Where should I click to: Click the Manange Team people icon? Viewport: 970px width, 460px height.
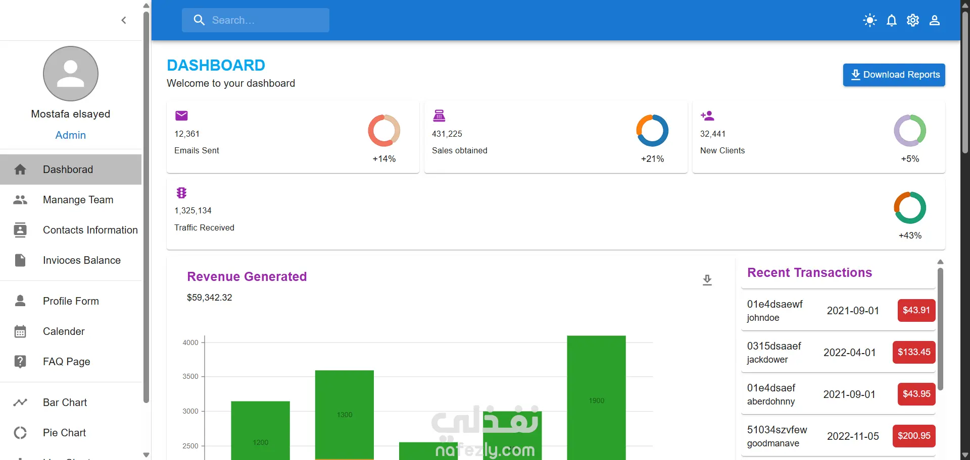[x=20, y=200]
